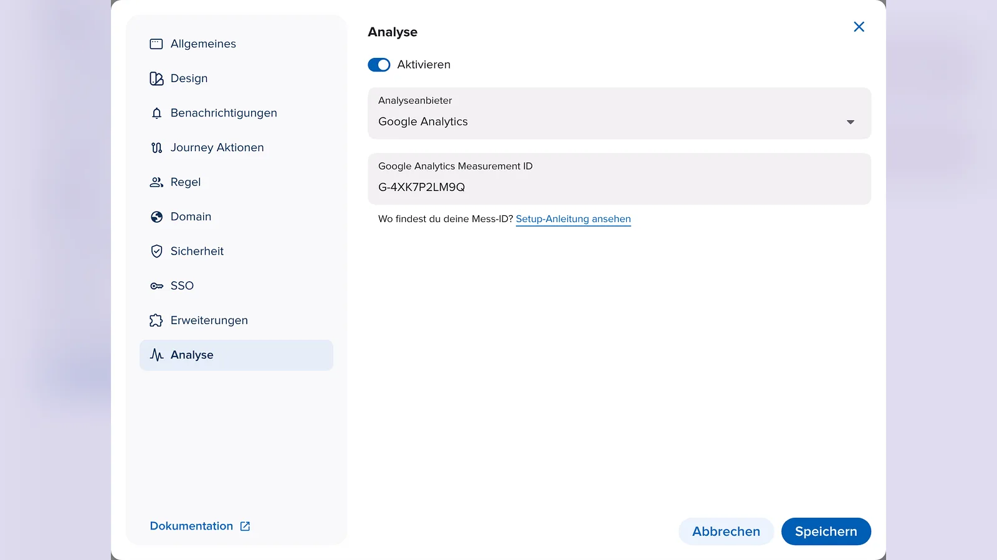Open the Allgemeines settings section

236,44
